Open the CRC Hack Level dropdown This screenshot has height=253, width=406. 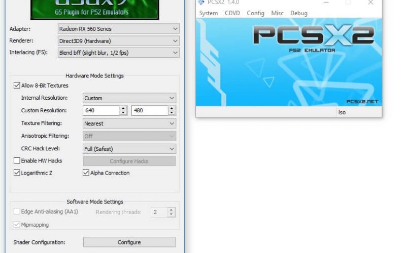(129, 149)
